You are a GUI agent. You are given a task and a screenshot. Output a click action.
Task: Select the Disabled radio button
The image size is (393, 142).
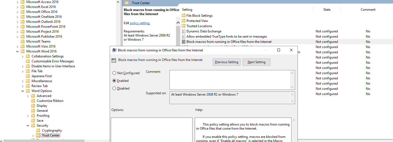114,88
